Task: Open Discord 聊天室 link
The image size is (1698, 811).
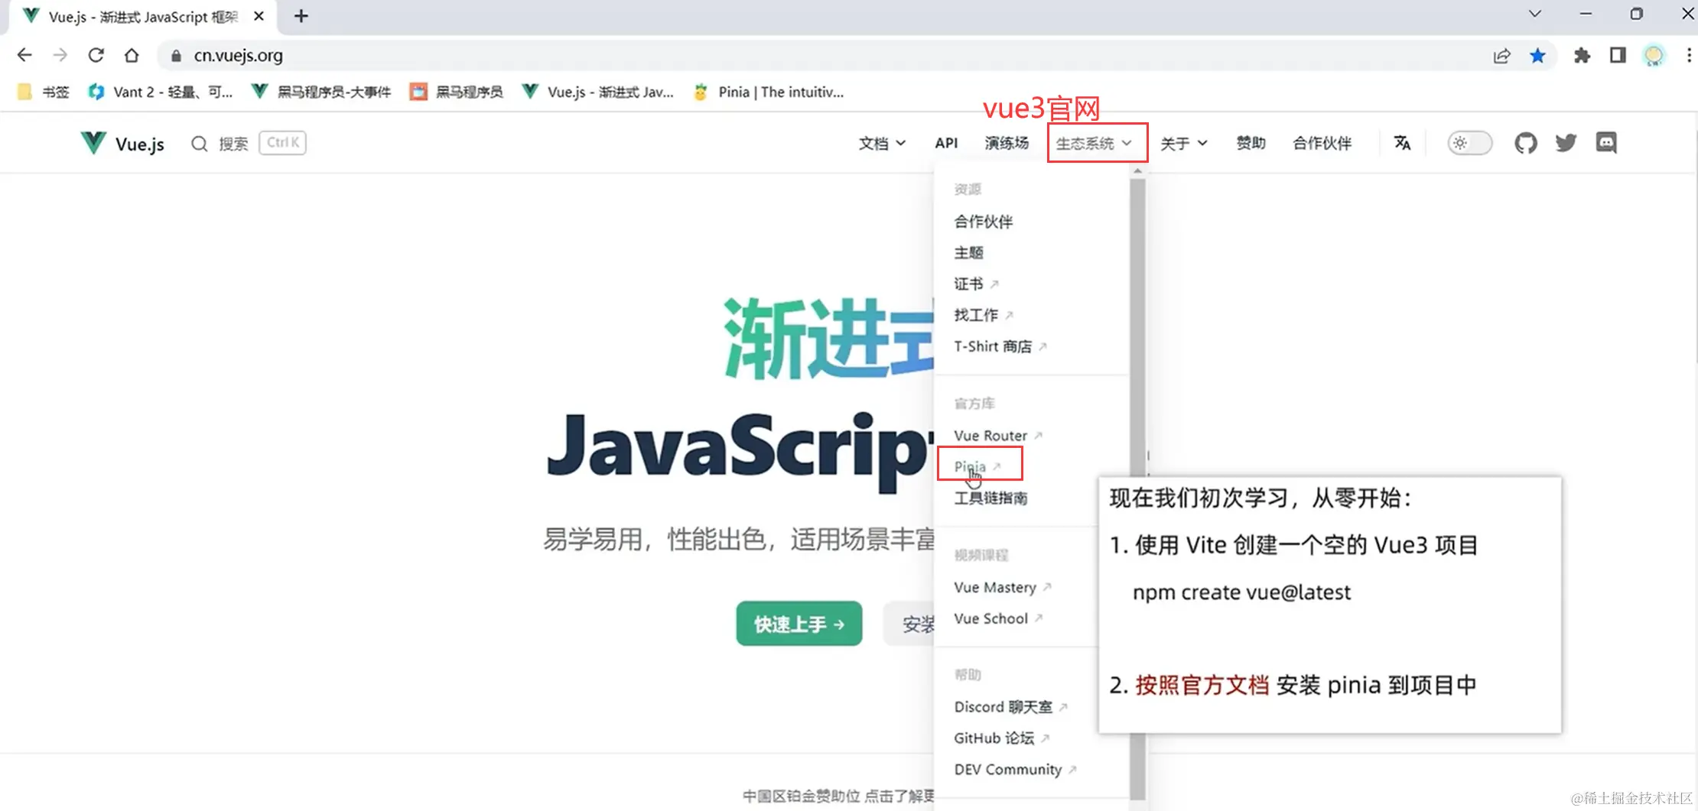Action: click(1010, 707)
